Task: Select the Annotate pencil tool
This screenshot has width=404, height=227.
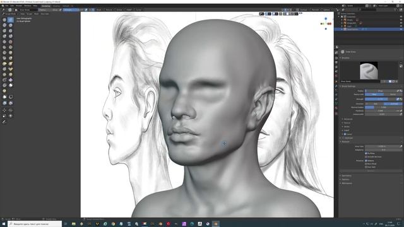Action: click(x=4, y=122)
